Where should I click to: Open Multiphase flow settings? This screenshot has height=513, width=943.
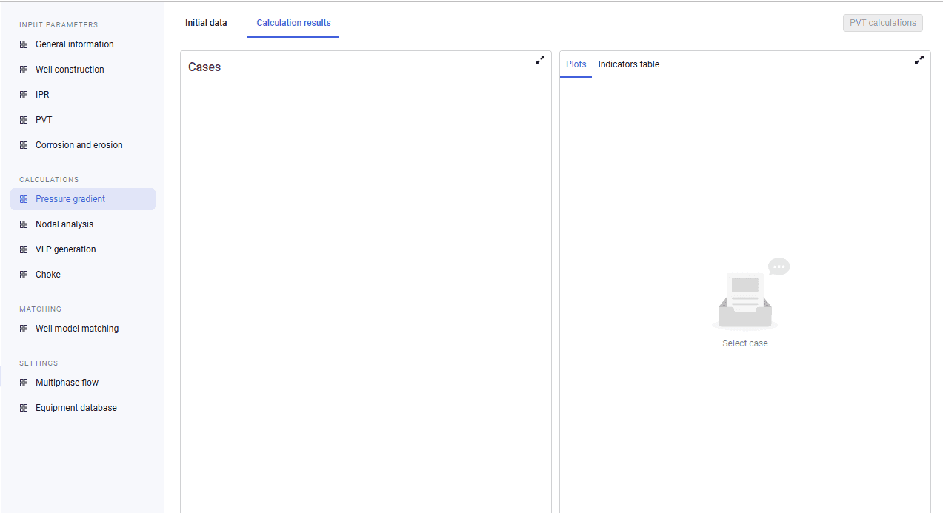pos(83,383)
